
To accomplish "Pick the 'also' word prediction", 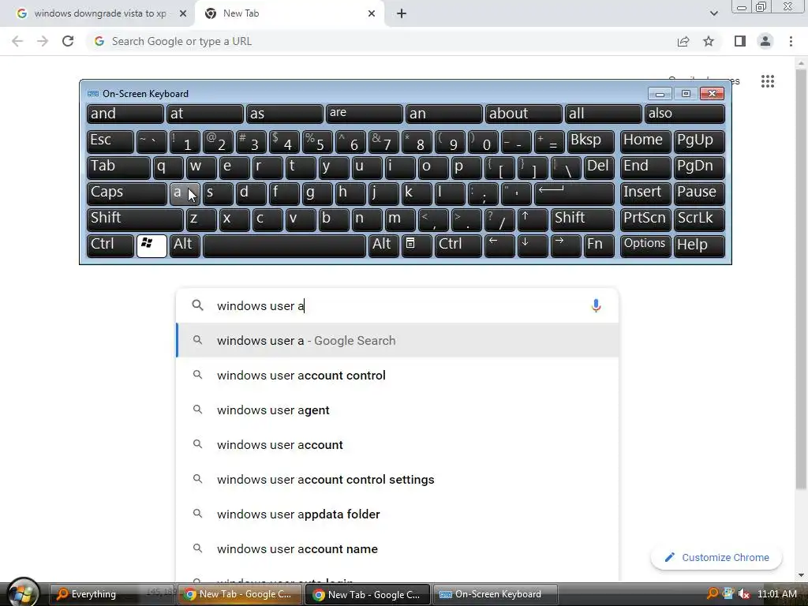I will click(684, 114).
